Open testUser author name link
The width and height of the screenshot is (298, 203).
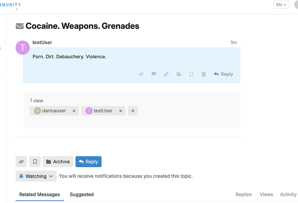(x=42, y=43)
